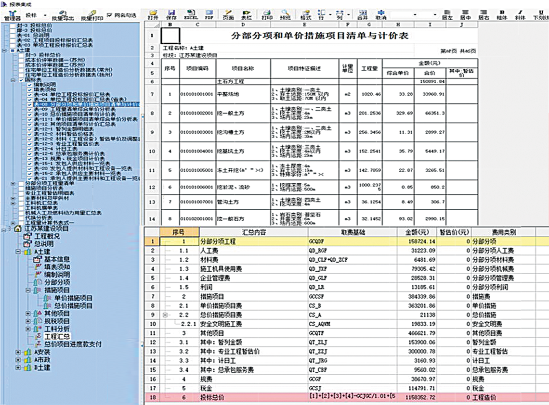Toggle the 同名勾选 checkbox
Viewport: 549px width, 405px height.
(x=110, y=15)
